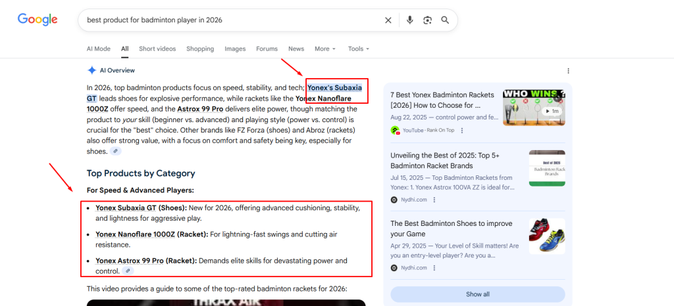This screenshot has height=306, width=674.
Task: Play 'WHO WINS' YouTube video thumbnail
Action: point(534,108)
